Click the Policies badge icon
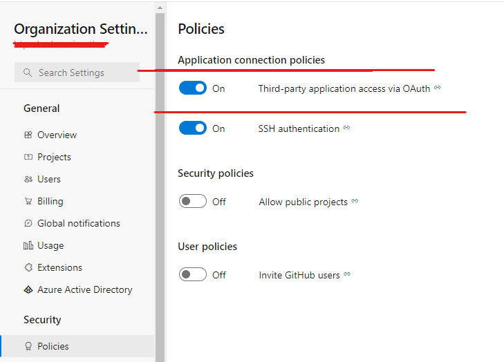Viewport: 504px width, 362px height. pos(28,346)
